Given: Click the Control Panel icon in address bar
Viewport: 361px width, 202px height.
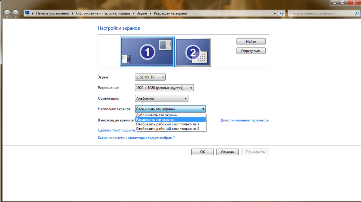Looking at the screenshot, I should pos(27,13).
